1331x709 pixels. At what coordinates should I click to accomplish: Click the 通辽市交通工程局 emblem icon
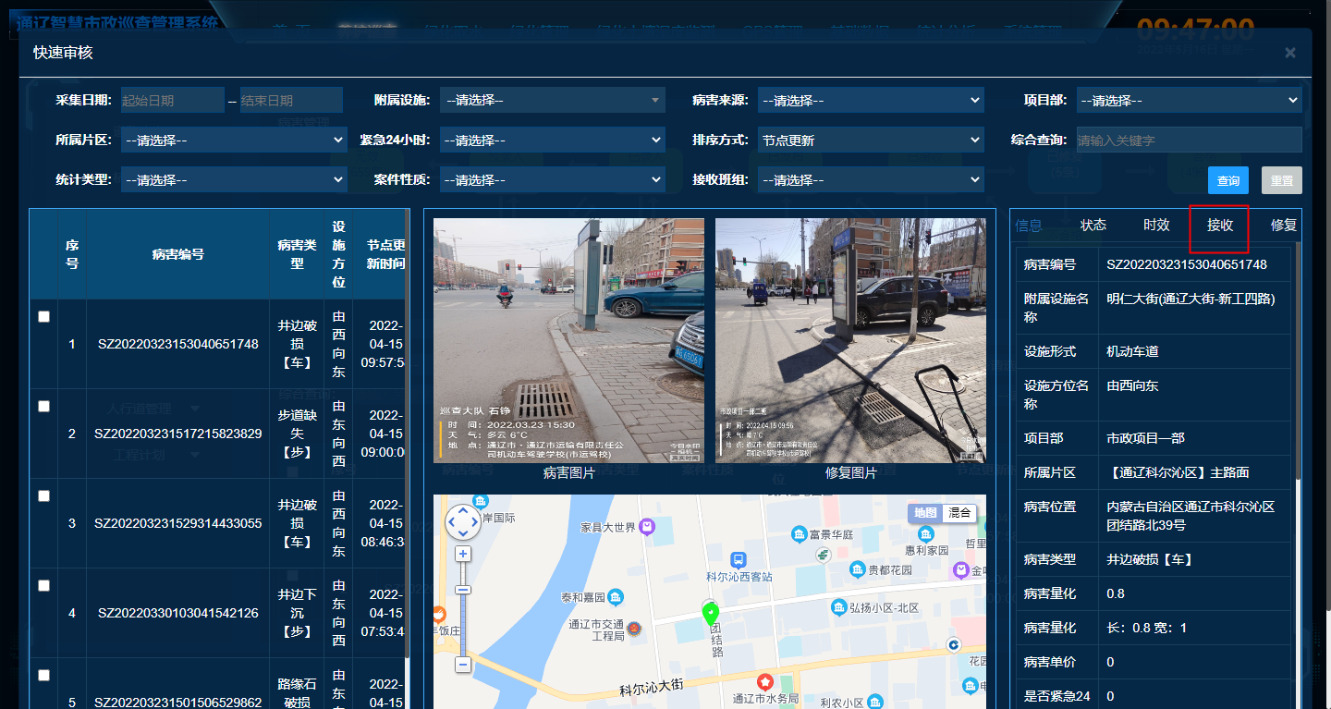[x=634, y=630]
